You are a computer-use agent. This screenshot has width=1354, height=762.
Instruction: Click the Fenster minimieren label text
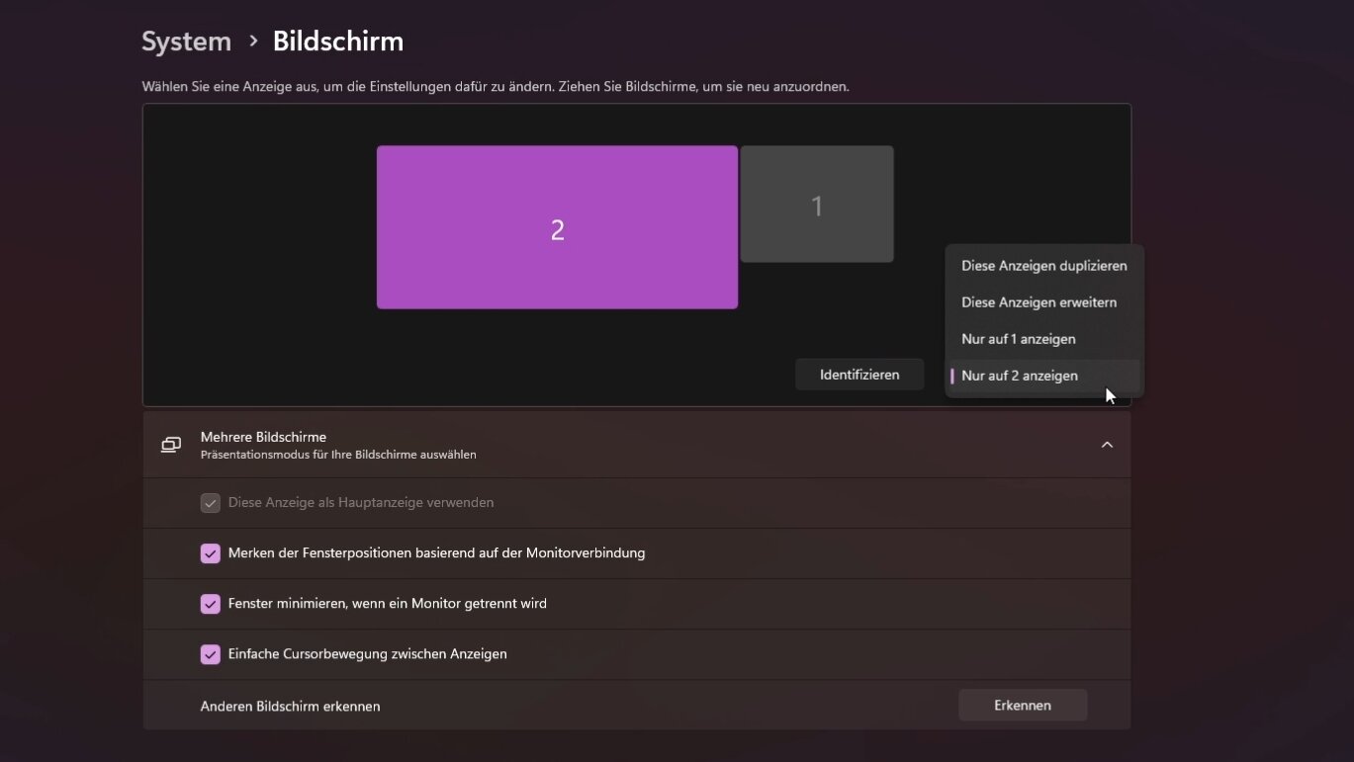(387, 604)
